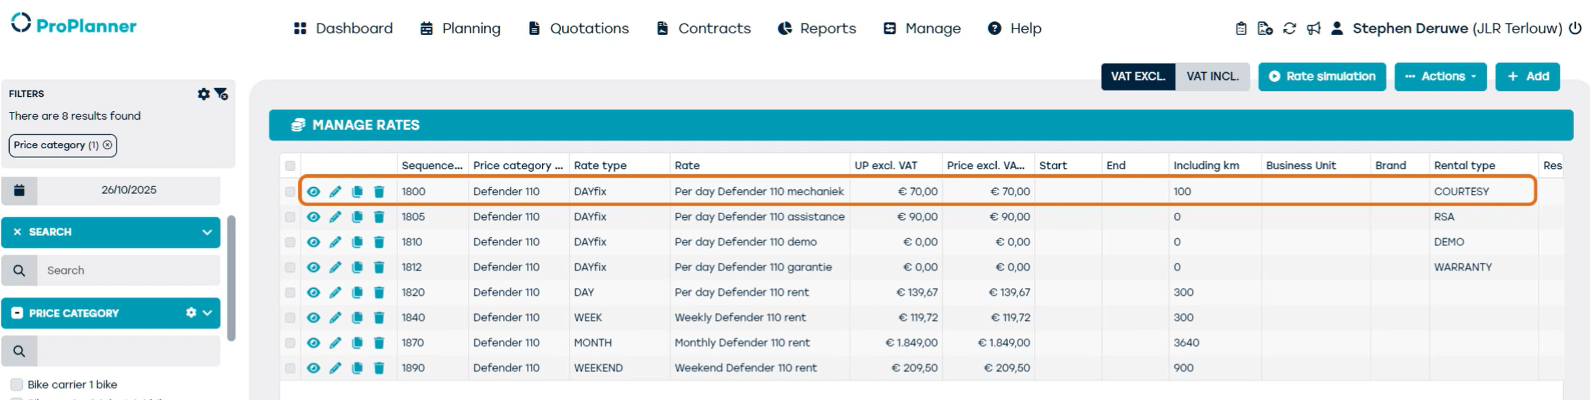The image size is (1590, 400).
Task: Switch to VAT INCL. pricing
Action: [1212, 77]
